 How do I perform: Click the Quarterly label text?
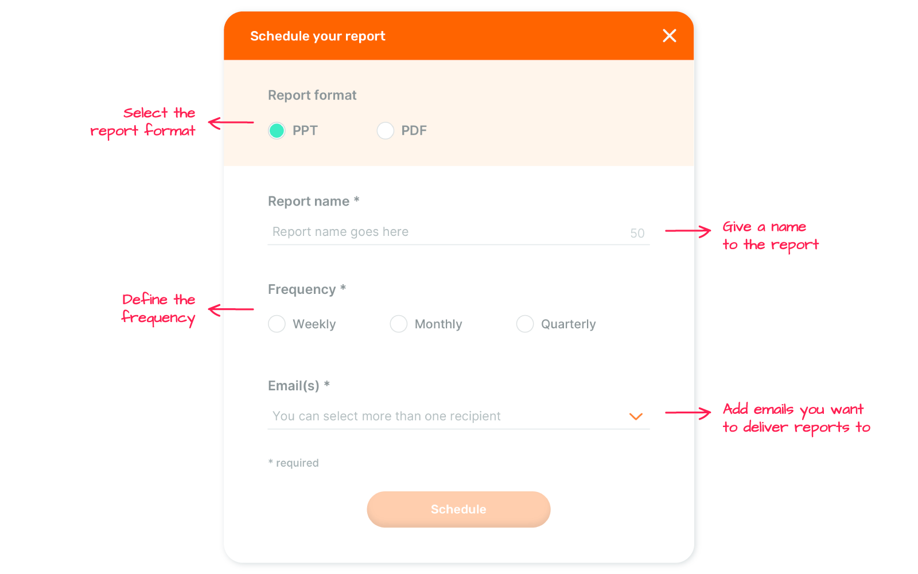click(568, 324)
